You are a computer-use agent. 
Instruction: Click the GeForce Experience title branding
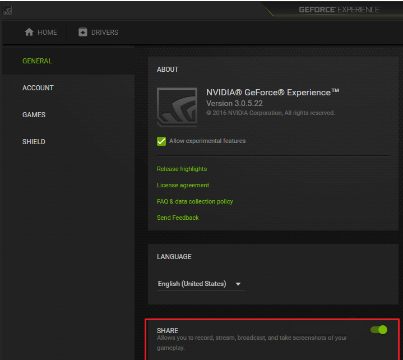pyautogui.click(x=339, y=10)
